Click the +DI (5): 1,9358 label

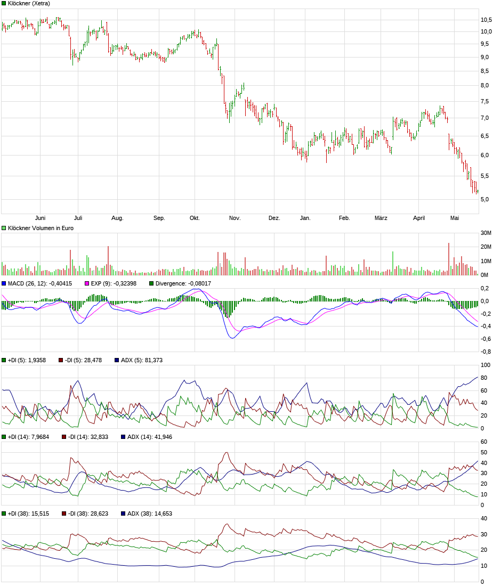click(x=27, y=360)
